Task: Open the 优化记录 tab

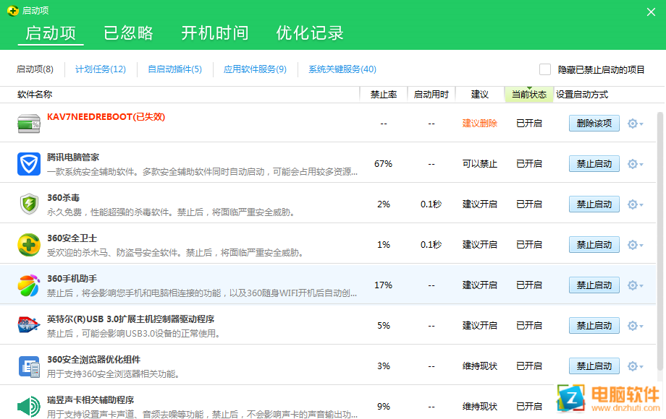Action: pos(310,33)
